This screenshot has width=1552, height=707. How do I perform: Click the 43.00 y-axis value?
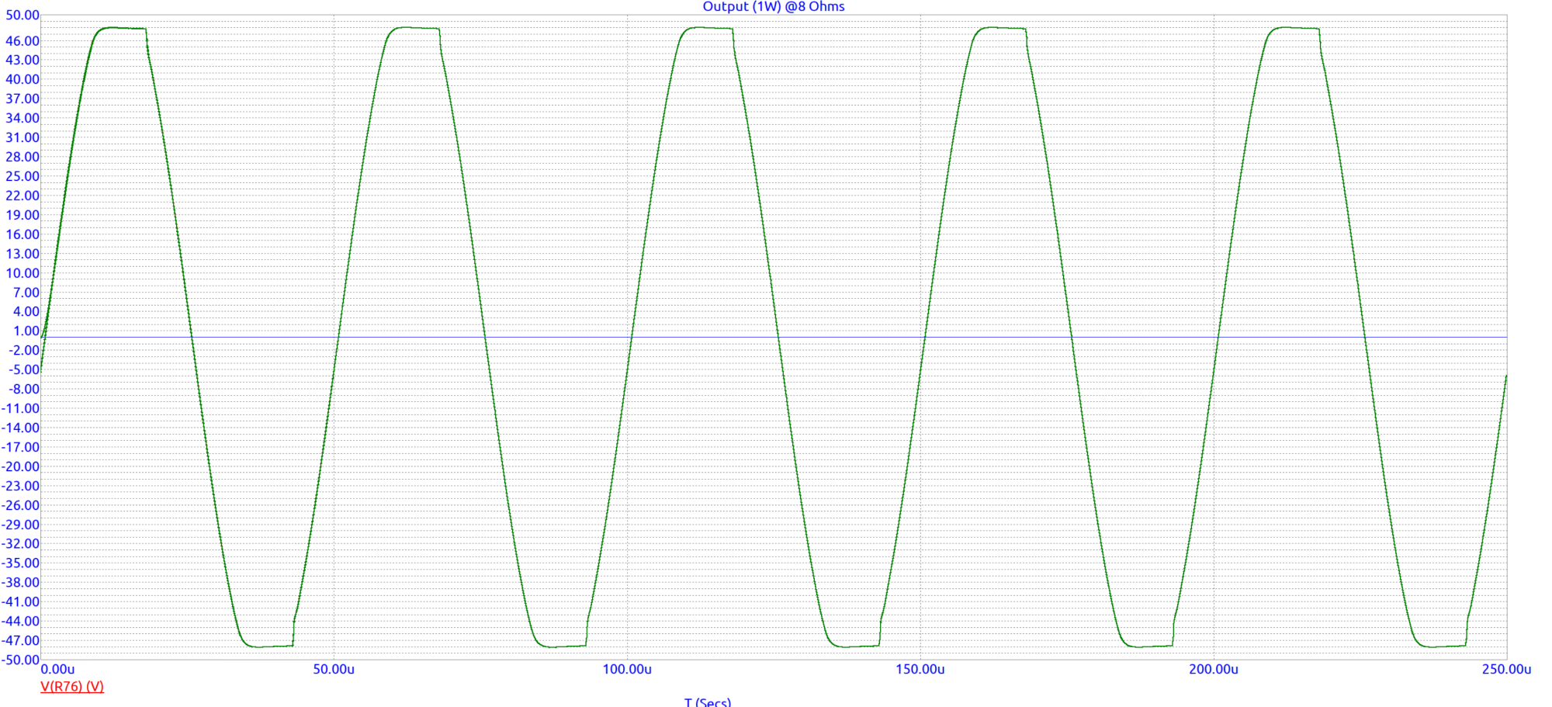tap(23, 60)
